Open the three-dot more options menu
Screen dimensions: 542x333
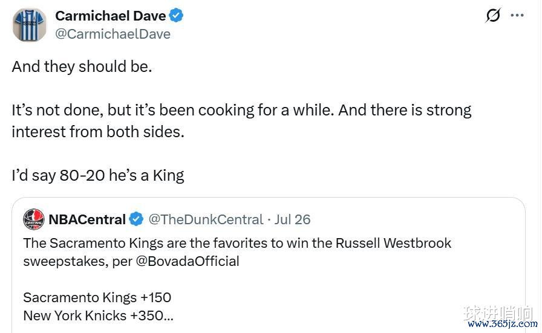[517, 16]
